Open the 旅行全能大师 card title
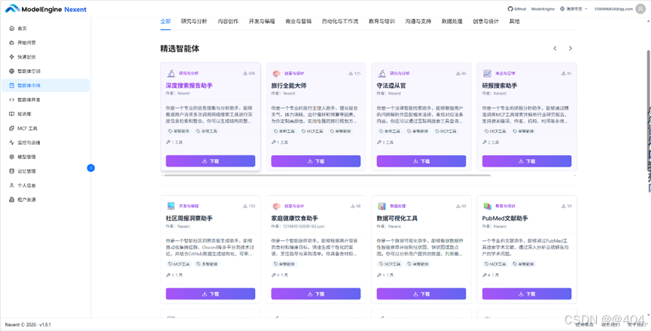 coord(288,86)
